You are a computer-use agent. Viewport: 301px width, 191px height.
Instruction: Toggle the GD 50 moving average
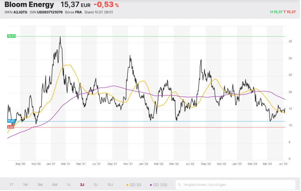pos(134,185)
